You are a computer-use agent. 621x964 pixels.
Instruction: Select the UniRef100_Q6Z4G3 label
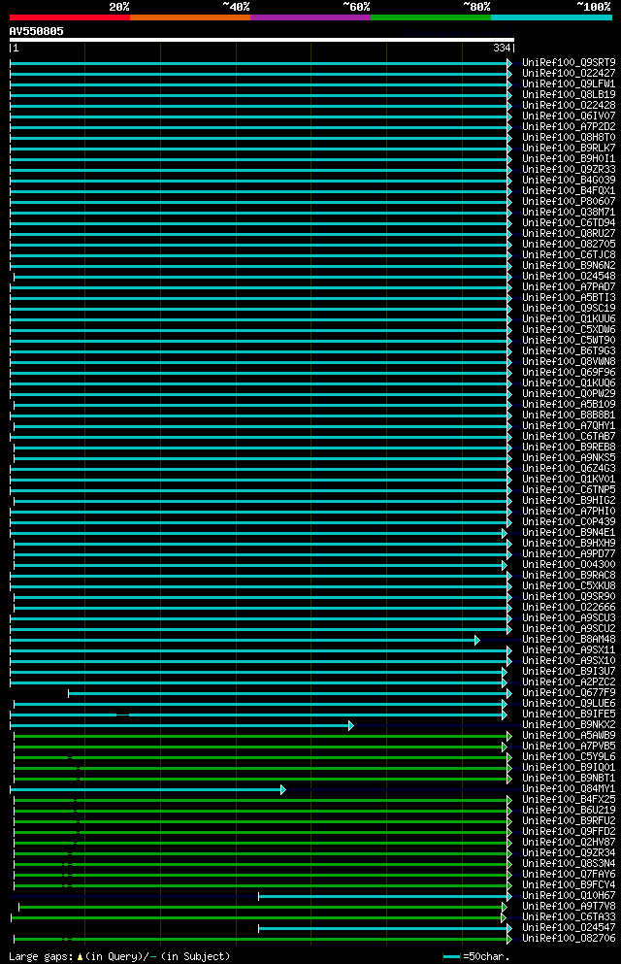coord(569,469)
